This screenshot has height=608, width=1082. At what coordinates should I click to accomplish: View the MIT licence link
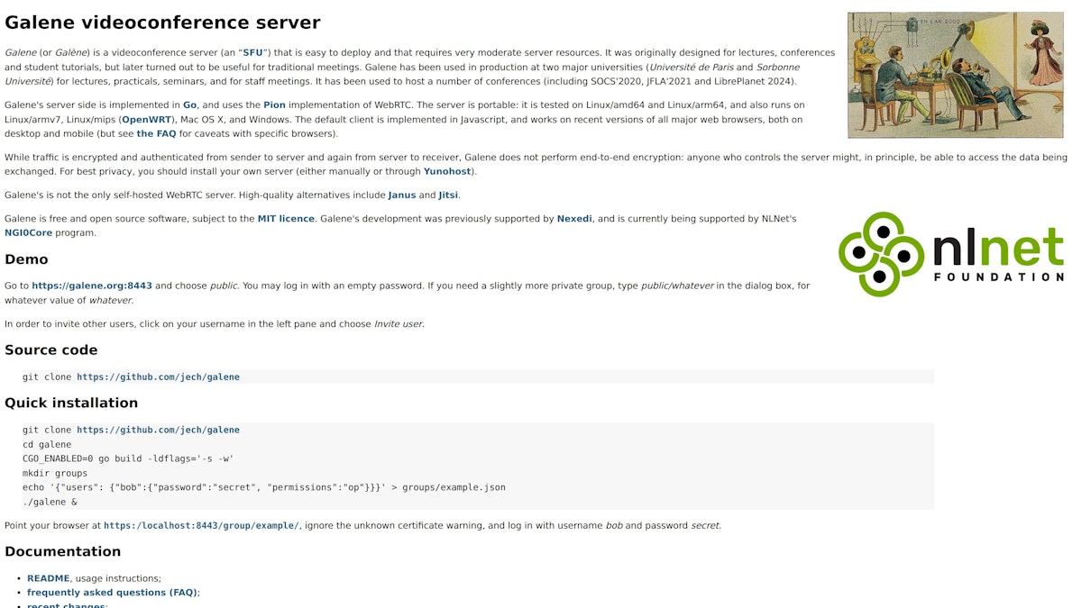(286, 219)
